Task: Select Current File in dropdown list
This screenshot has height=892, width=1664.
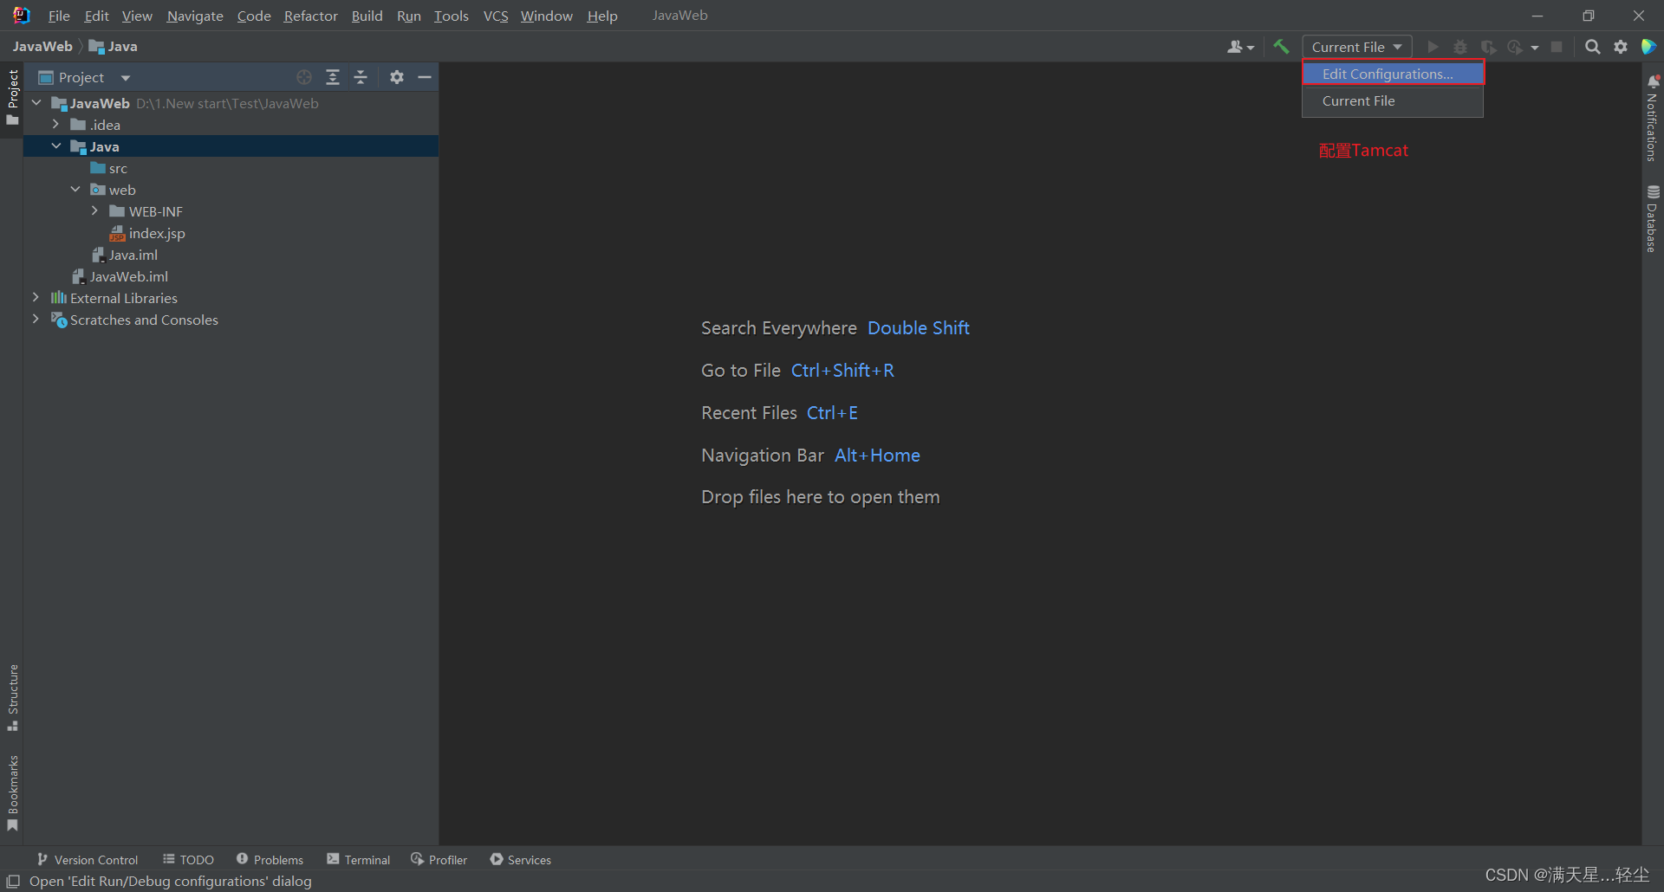Action: pyautogui.click(x=1393, y=101)
